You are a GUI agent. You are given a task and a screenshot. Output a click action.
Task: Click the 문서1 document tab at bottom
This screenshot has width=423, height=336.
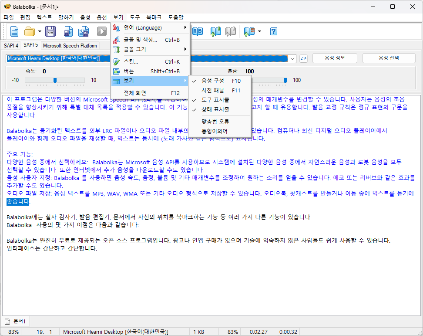click(x=16, y=322)
